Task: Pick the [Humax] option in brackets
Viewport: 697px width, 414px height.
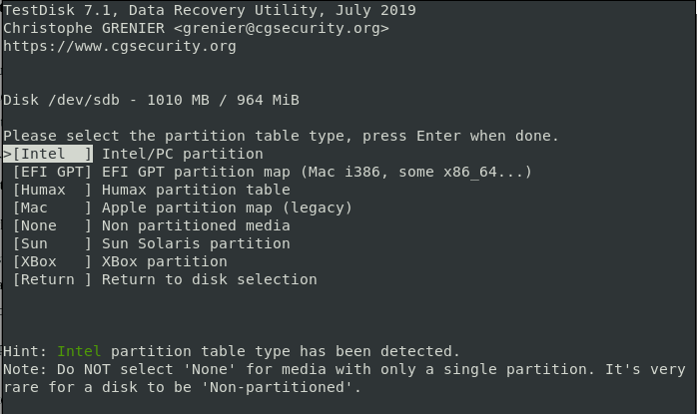Action: pyautogui.click(x=53, y=190)
